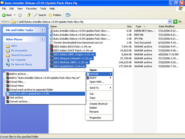Sort by the Name column header
Image resolution: width=185 pixels, height=139 pixels.
[x=80, y=26]
